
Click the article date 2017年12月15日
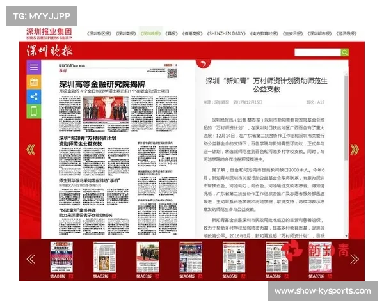click(248, 102)
